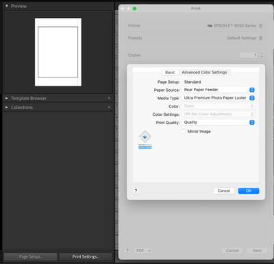Open the Paper Source dropdown

[219, 90]
